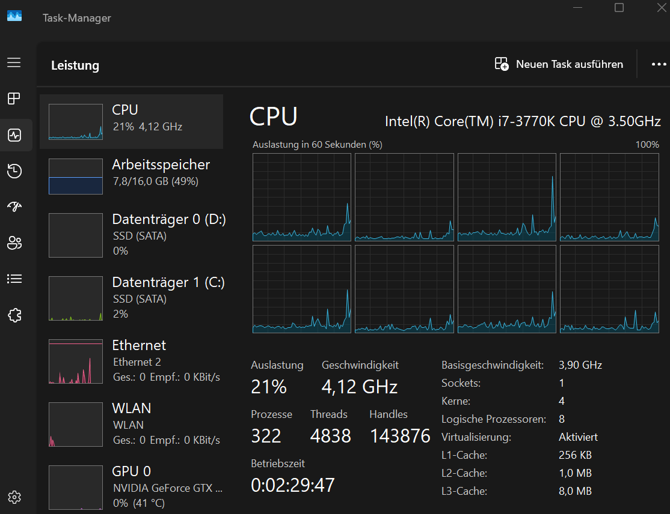The height and width of the screenshot is (514, 670).
Task: Click the CPU mini graph thumbnail
Action: pyautogui.click(x=76, y=122)
